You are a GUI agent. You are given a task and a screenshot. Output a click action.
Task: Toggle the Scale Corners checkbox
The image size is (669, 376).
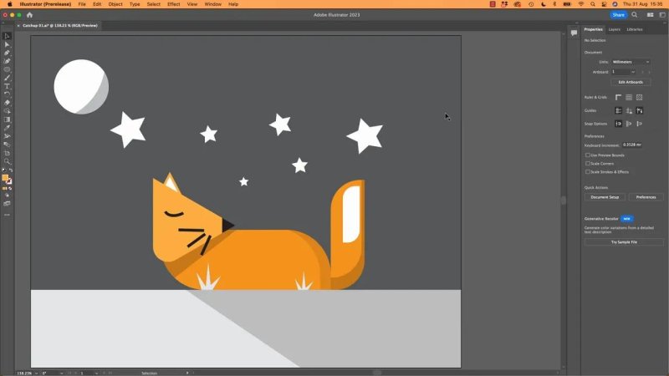point(588,163)
